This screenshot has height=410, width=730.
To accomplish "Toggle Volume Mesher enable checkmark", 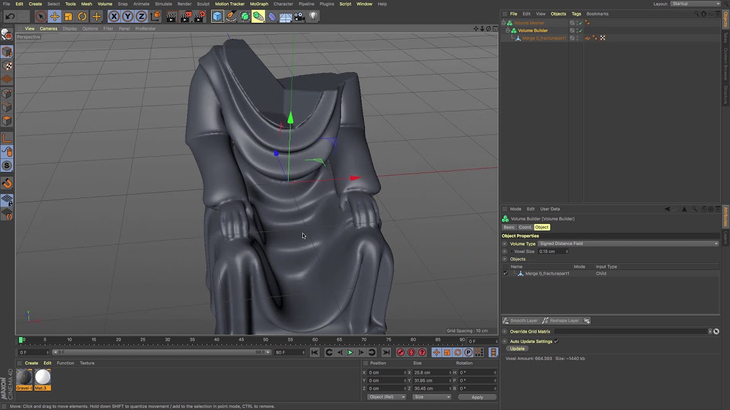I will 581,23.
